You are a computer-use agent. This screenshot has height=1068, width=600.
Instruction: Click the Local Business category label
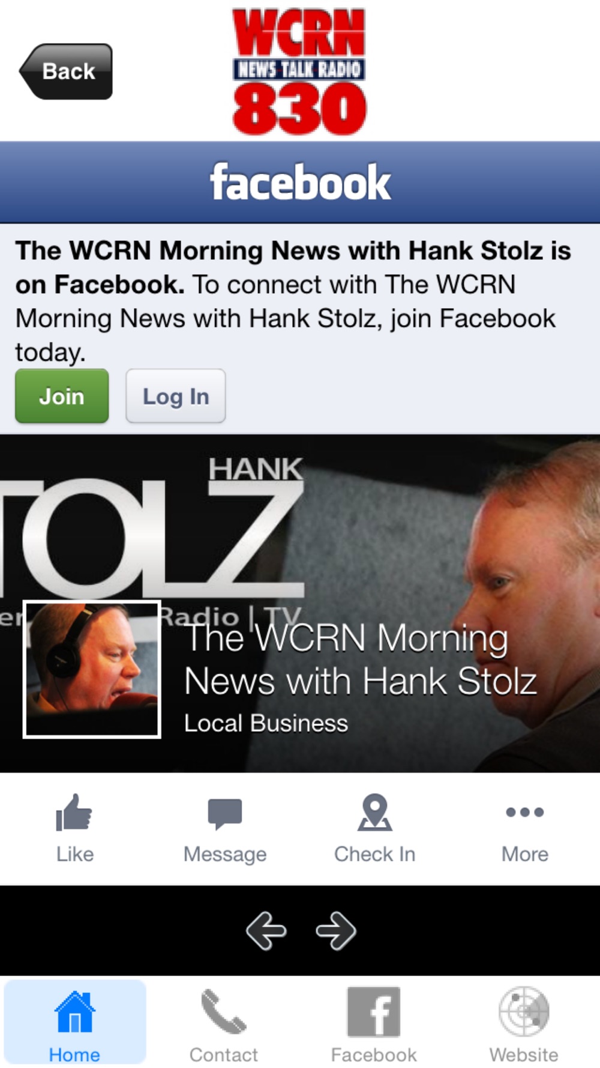pos(266,723)
